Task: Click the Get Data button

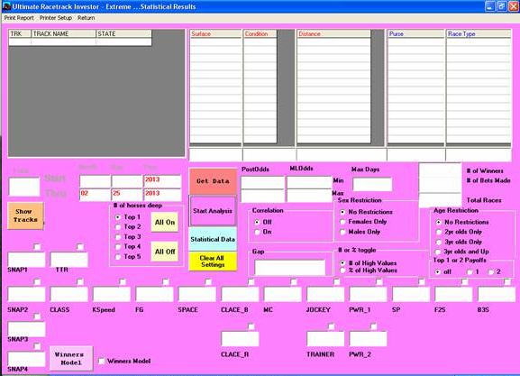Action: (213, 181)
